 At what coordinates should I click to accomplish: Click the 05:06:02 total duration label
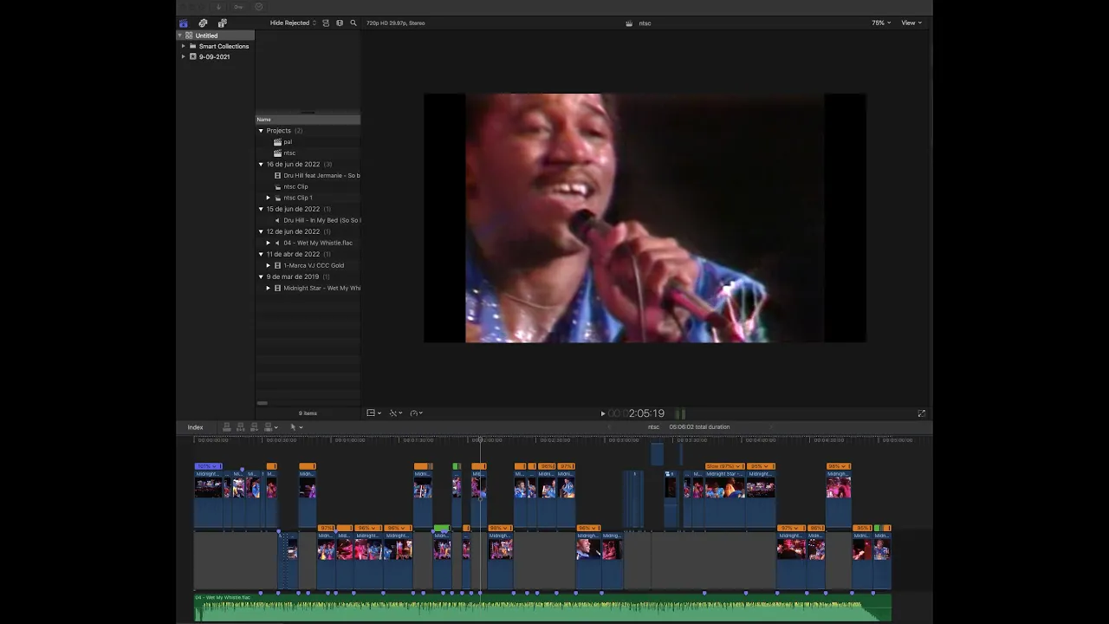(x=699, y=427)
